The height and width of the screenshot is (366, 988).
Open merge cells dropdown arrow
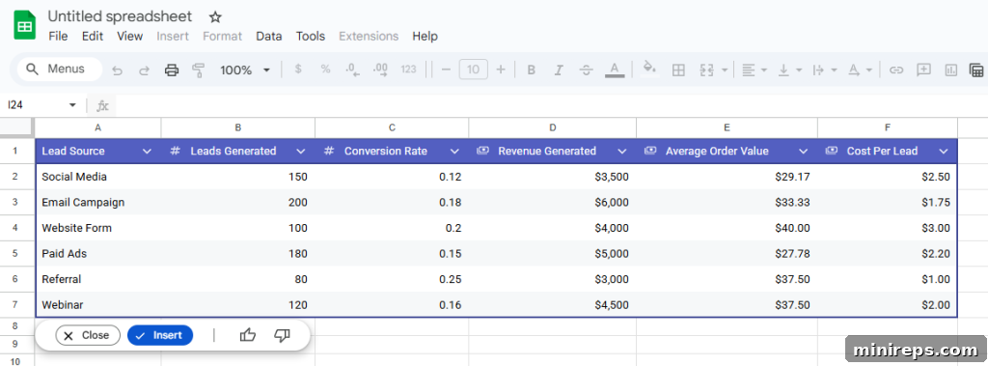[x=725, y=70]
